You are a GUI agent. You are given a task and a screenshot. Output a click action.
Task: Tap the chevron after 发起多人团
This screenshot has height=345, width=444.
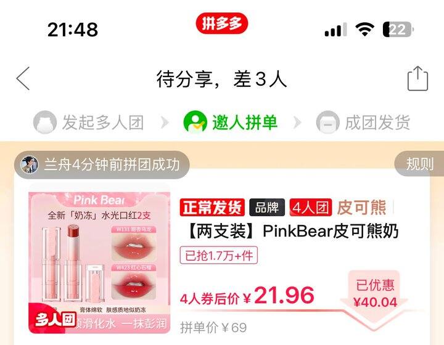[165, 123]
